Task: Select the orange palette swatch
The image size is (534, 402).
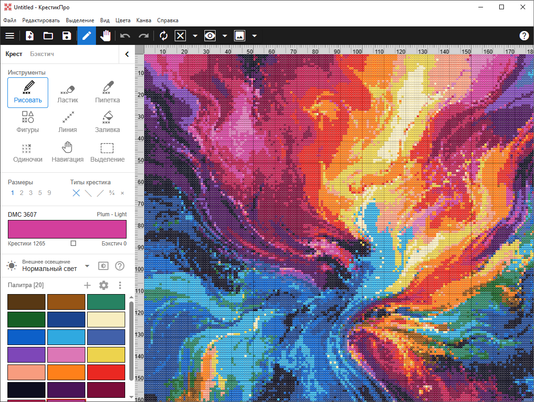Action: 66,372
